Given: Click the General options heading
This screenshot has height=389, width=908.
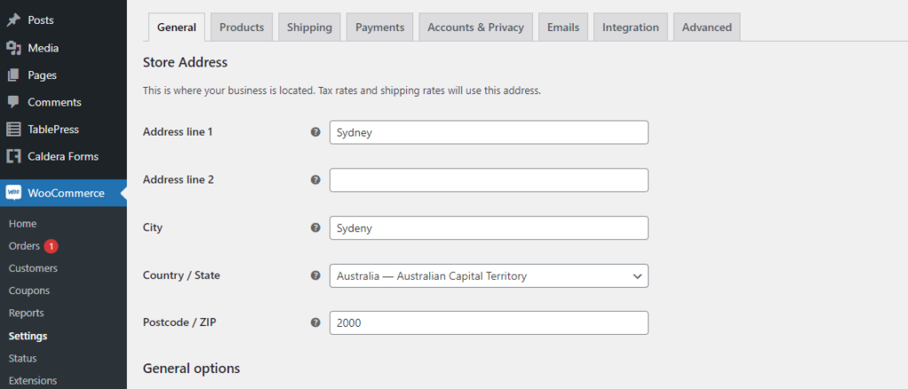Looking at the screenshot, I should 192,369.
